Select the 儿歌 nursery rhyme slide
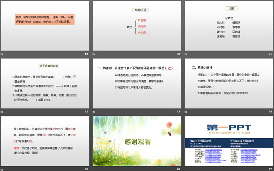 pos(229,25)
